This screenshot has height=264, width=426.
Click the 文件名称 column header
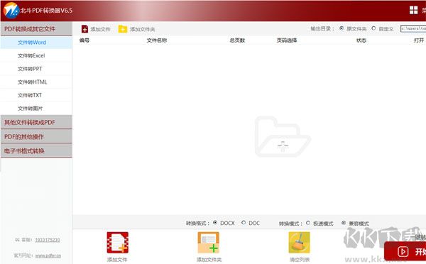point(157,40)
